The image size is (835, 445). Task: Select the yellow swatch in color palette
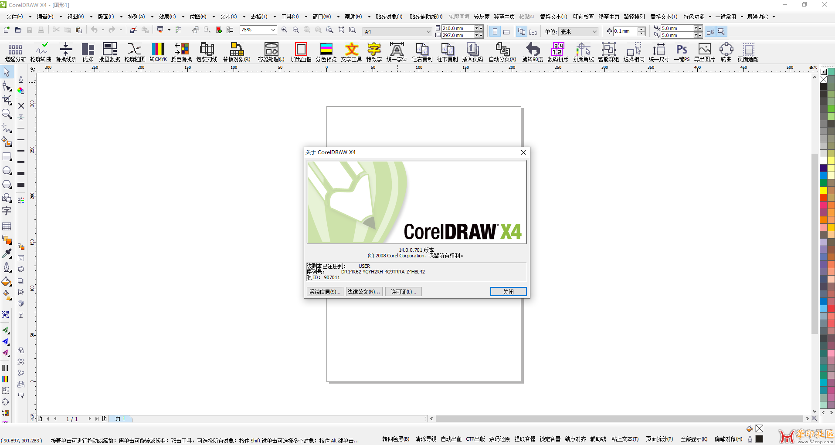pos(824,190)
